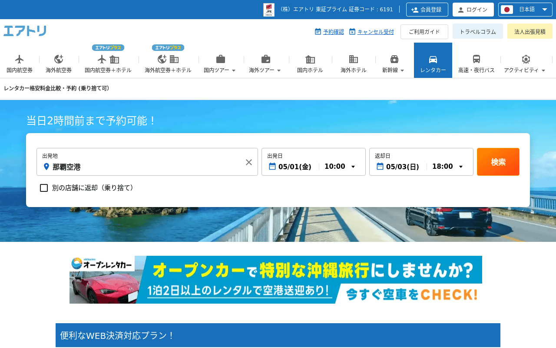Open the 18:00 return time dropdown
This screenshot has height=348, width=556.
point(448,167)
